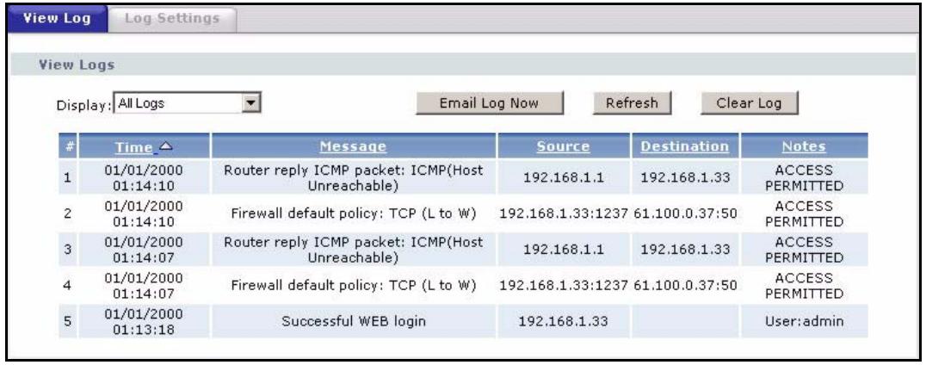Sort logs by Message column
The height and width of the screenshot is (365, 926).
pos(354,146)
